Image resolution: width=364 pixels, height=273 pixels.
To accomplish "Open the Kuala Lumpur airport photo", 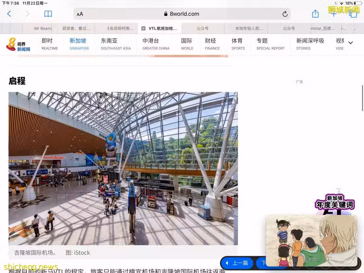I will [x=123, y=168].
